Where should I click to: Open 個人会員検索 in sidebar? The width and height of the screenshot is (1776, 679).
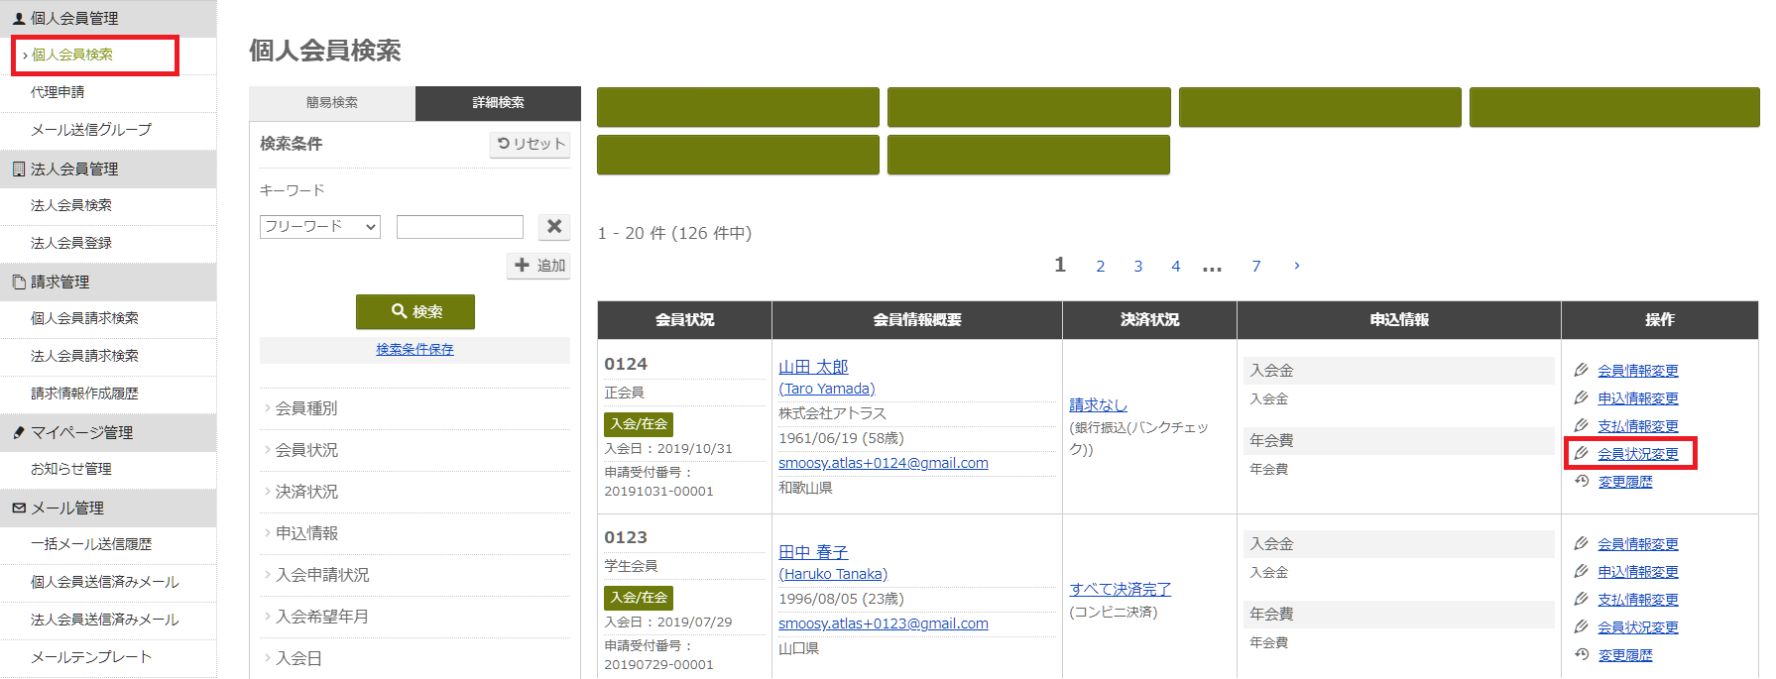pos(72,55)
